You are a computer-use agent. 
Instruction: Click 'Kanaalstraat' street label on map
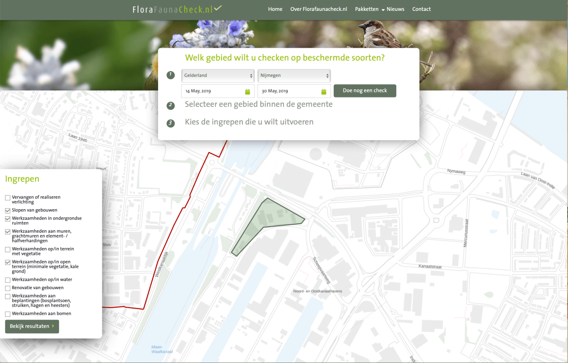(x=430, y=266)
